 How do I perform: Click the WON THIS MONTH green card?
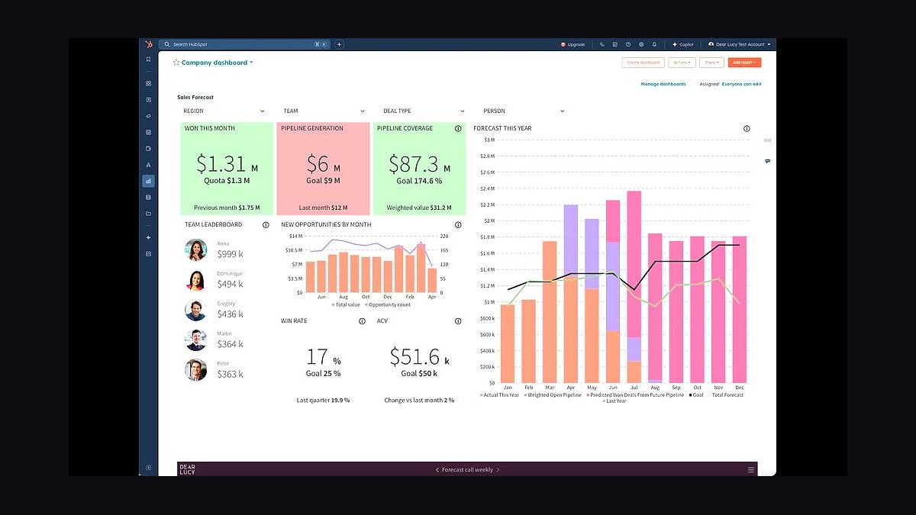coord(227,169)
